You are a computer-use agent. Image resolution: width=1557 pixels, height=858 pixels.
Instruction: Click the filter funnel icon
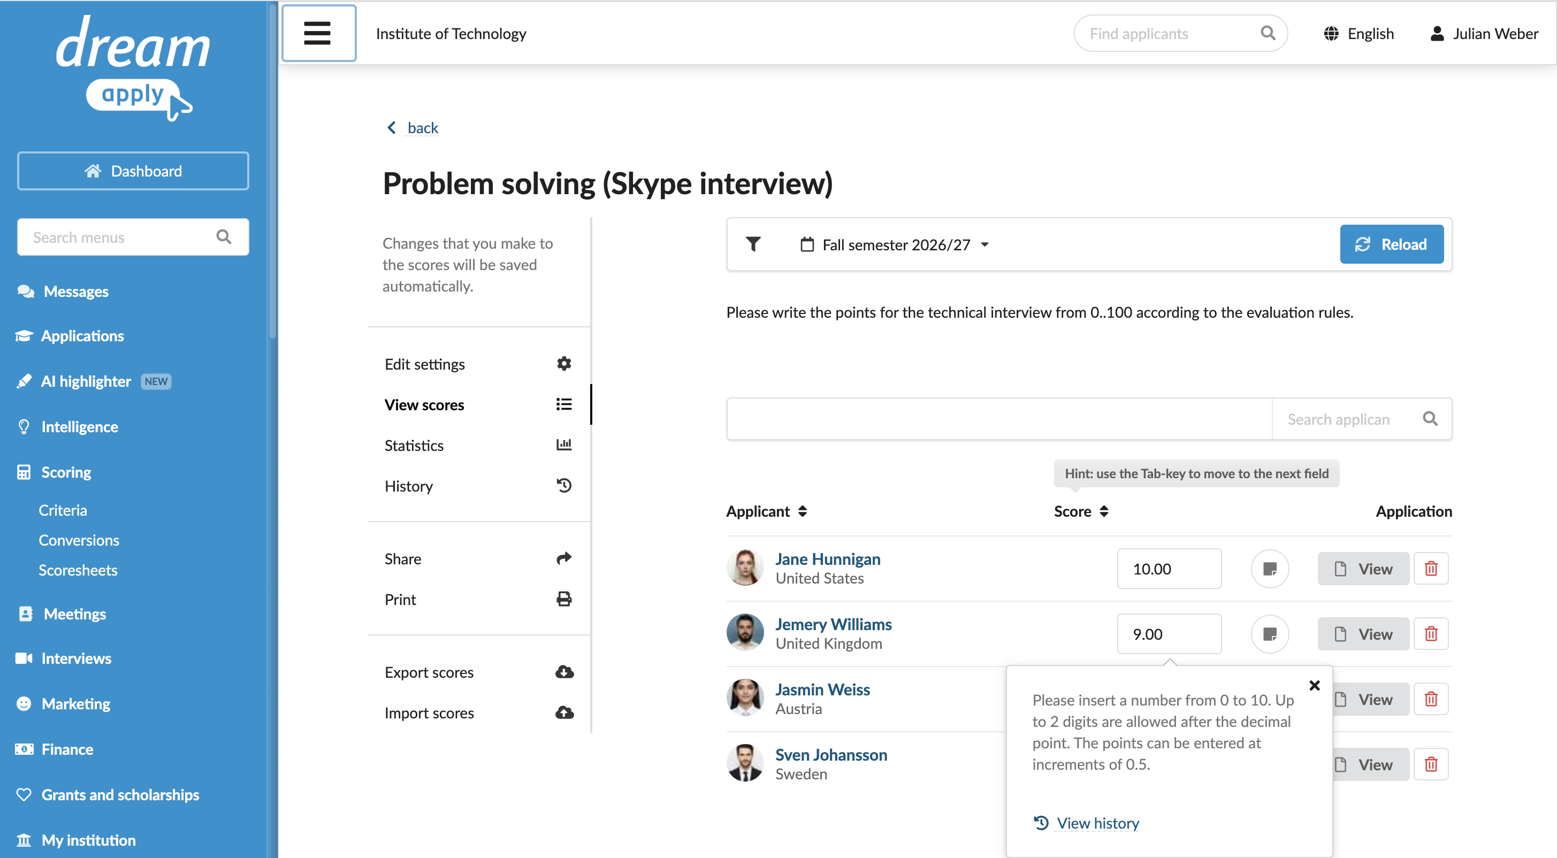753,244
